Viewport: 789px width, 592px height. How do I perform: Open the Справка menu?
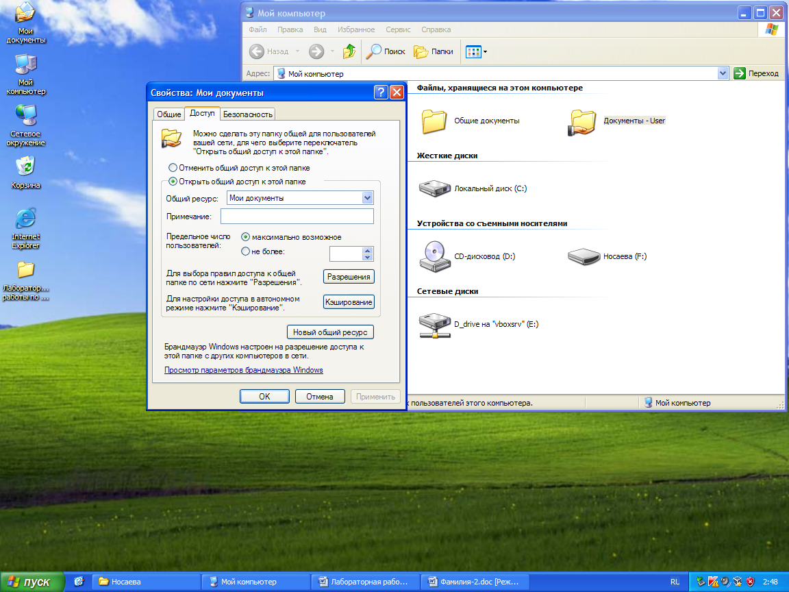click(436, 29)
